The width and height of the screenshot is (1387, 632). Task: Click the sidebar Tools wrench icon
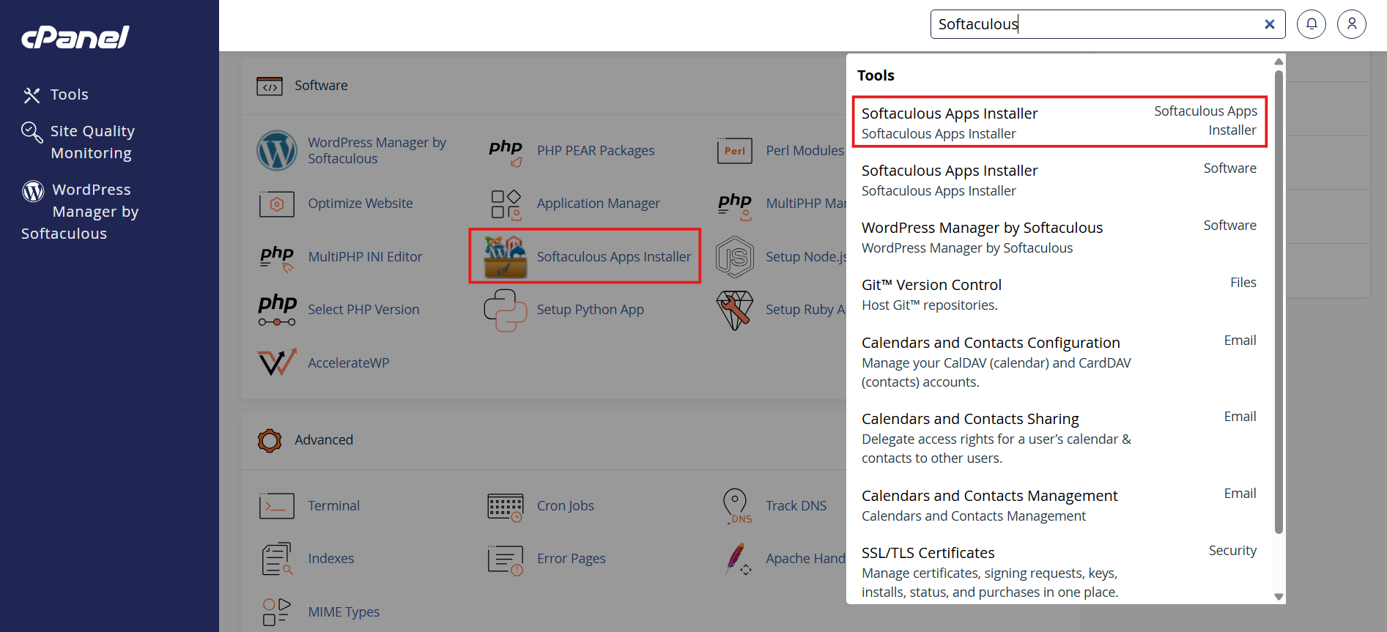(x=32, y=95)
